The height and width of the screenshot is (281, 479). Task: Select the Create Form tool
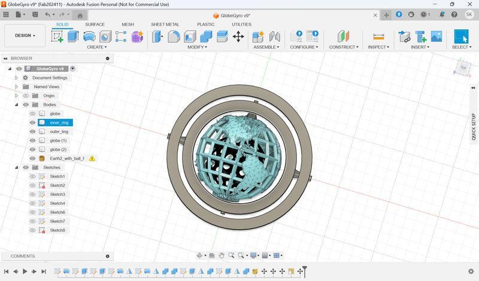pos(138,36)
